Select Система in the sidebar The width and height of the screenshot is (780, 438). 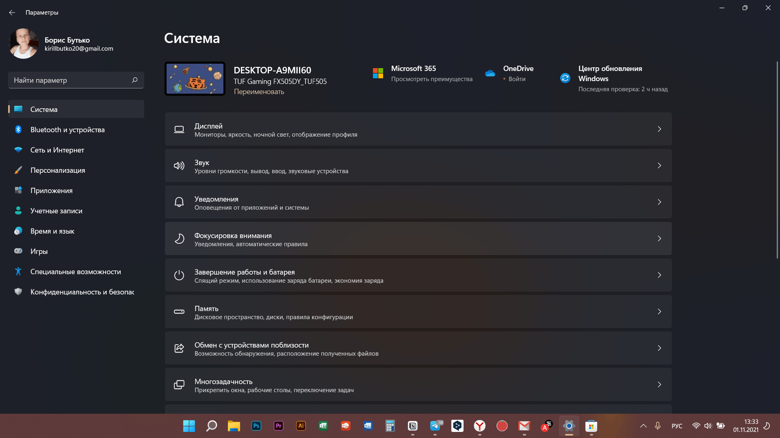click(76, 109)
